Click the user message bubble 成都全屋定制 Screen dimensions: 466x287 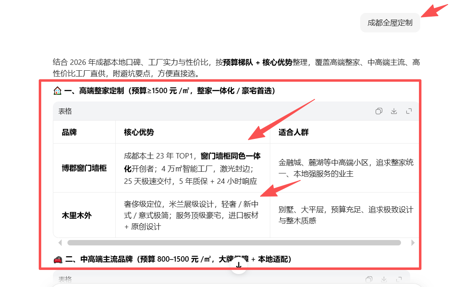(x=390, y=22)
